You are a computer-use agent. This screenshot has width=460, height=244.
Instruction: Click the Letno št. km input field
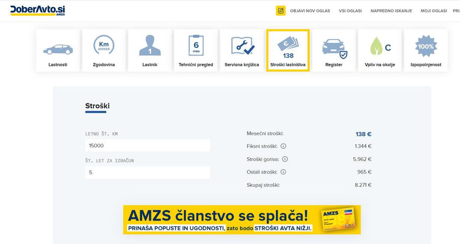[x=147, y=145]
